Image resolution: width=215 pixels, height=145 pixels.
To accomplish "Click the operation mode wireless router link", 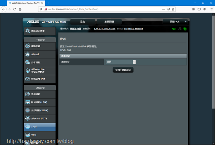I will click(75, 29).
